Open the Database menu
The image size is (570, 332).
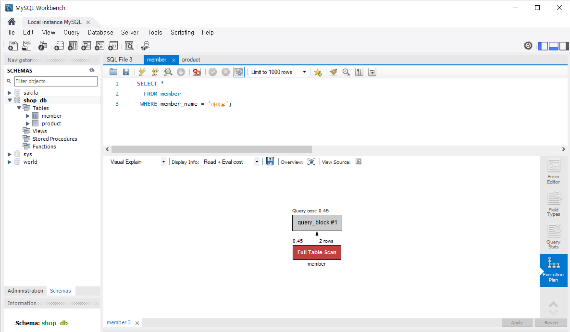click(x=101, y=32)
